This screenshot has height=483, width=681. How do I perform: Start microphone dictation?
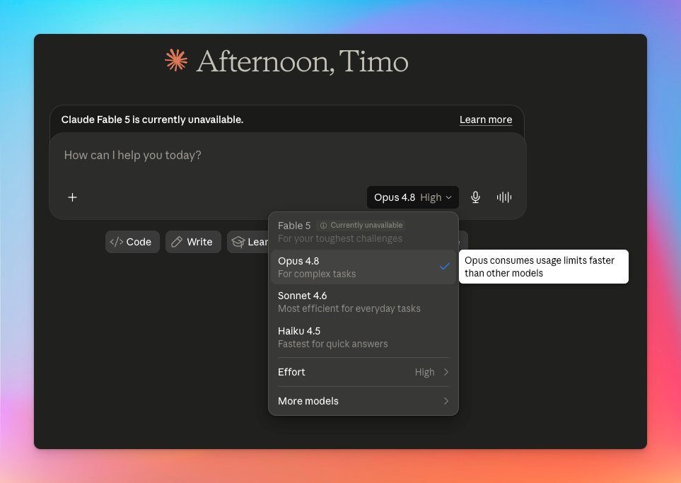[476, 197]
